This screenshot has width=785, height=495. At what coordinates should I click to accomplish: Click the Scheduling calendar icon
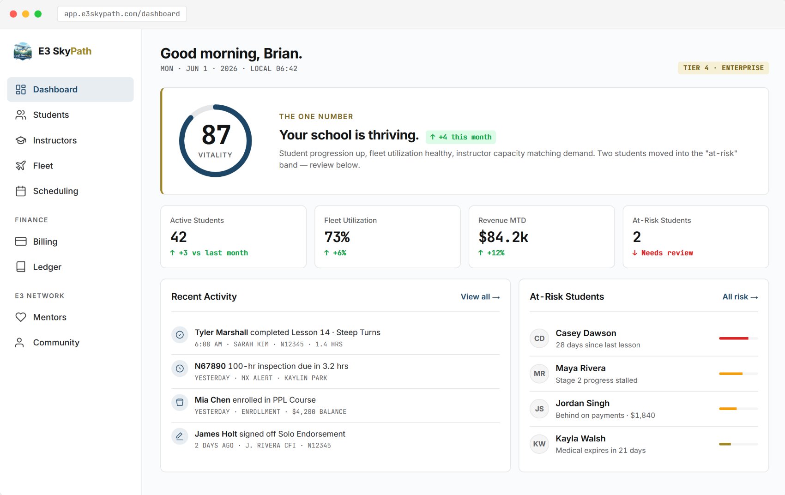[x=21, y=191]
